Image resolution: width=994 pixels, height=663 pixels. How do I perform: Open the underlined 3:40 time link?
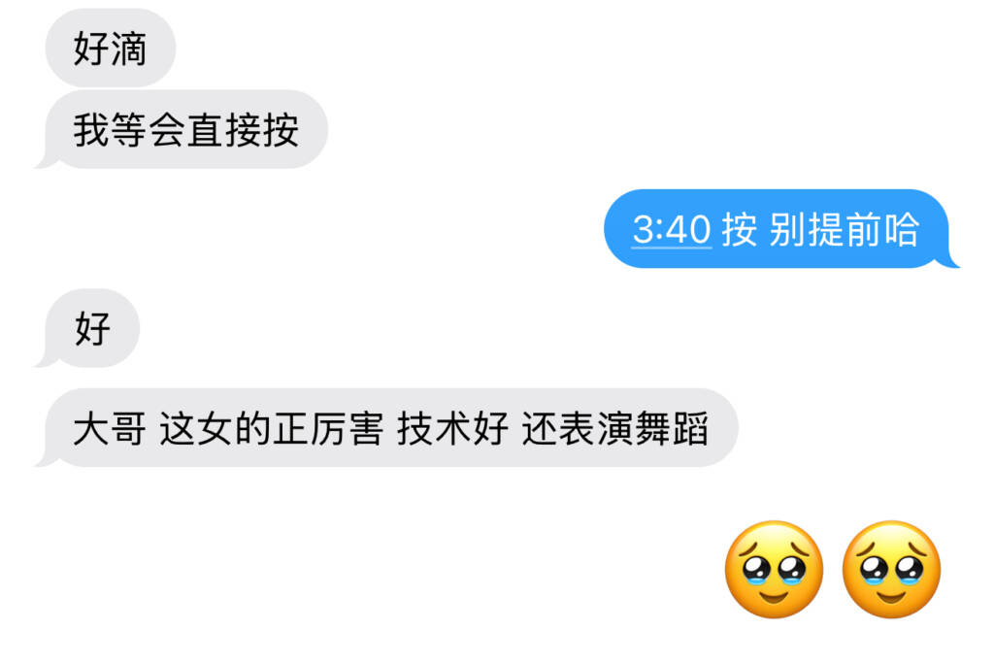(672, 229)
